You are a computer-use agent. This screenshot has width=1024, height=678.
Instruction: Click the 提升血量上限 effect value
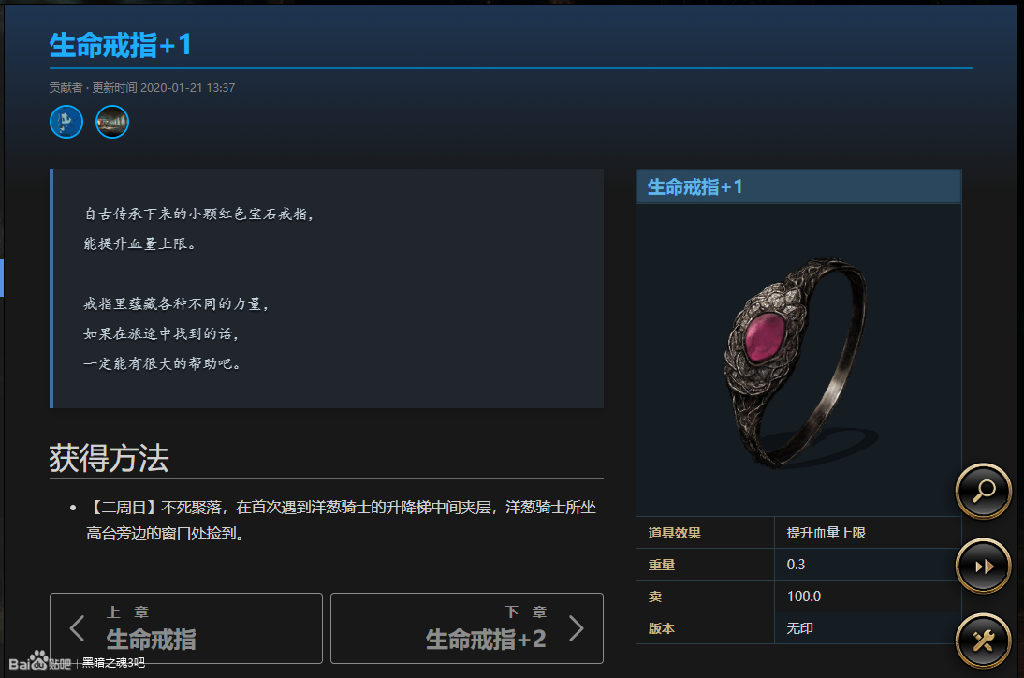(827, 533)
